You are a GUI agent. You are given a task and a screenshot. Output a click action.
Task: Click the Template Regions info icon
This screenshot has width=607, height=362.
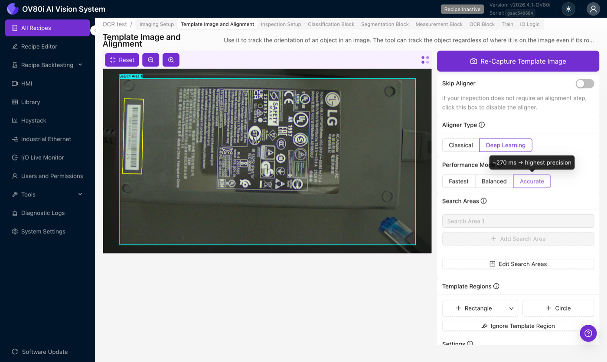[x=496, y=286]
